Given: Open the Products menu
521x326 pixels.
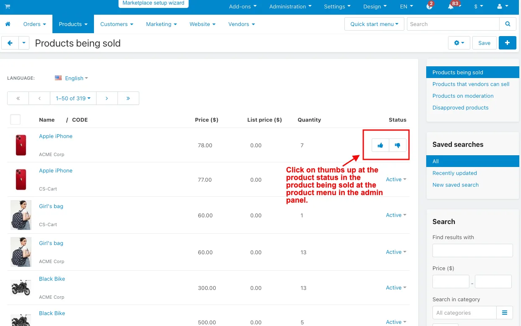Looking at the screenshot, I should [x=73, y=24].
